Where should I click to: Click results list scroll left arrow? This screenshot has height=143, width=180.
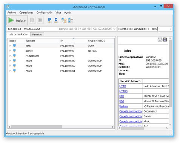(9, 127)
